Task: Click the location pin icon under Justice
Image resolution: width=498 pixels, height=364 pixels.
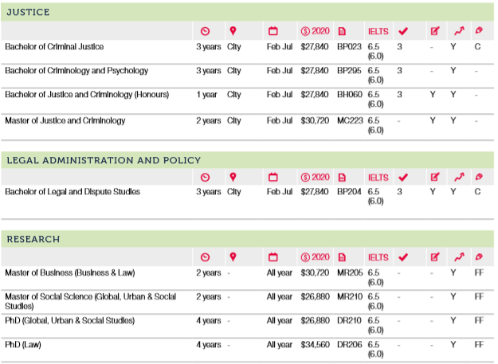Action: [233, 31]
